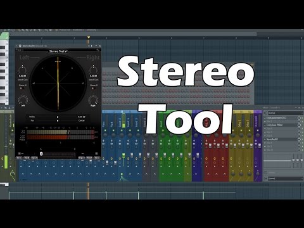Expand the Fruity parametric EQ 2 slot menu arrow
Viewport: 304px width, 228px height.
click(265, 118)
